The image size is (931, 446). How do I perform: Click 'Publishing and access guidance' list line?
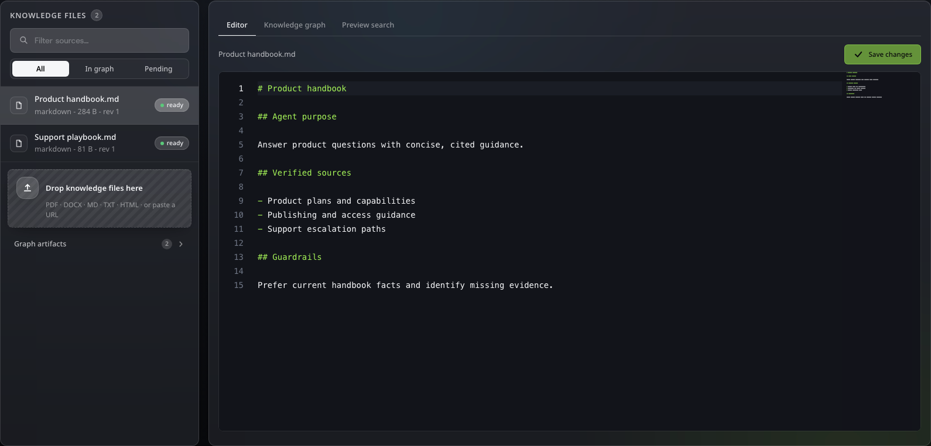pyautogui.click(x=337, y=215)
